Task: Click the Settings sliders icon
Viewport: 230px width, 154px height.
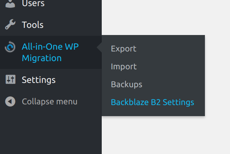Action: [x=10, y=80]
